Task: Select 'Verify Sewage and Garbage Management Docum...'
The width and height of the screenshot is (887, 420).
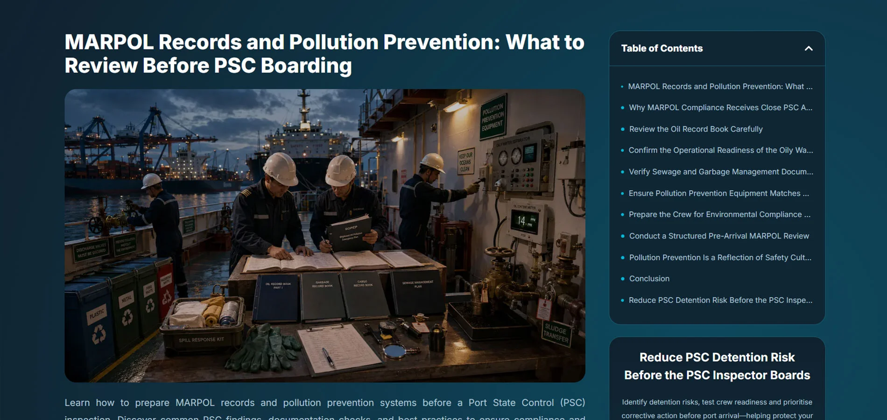Action: pos(721,172)
